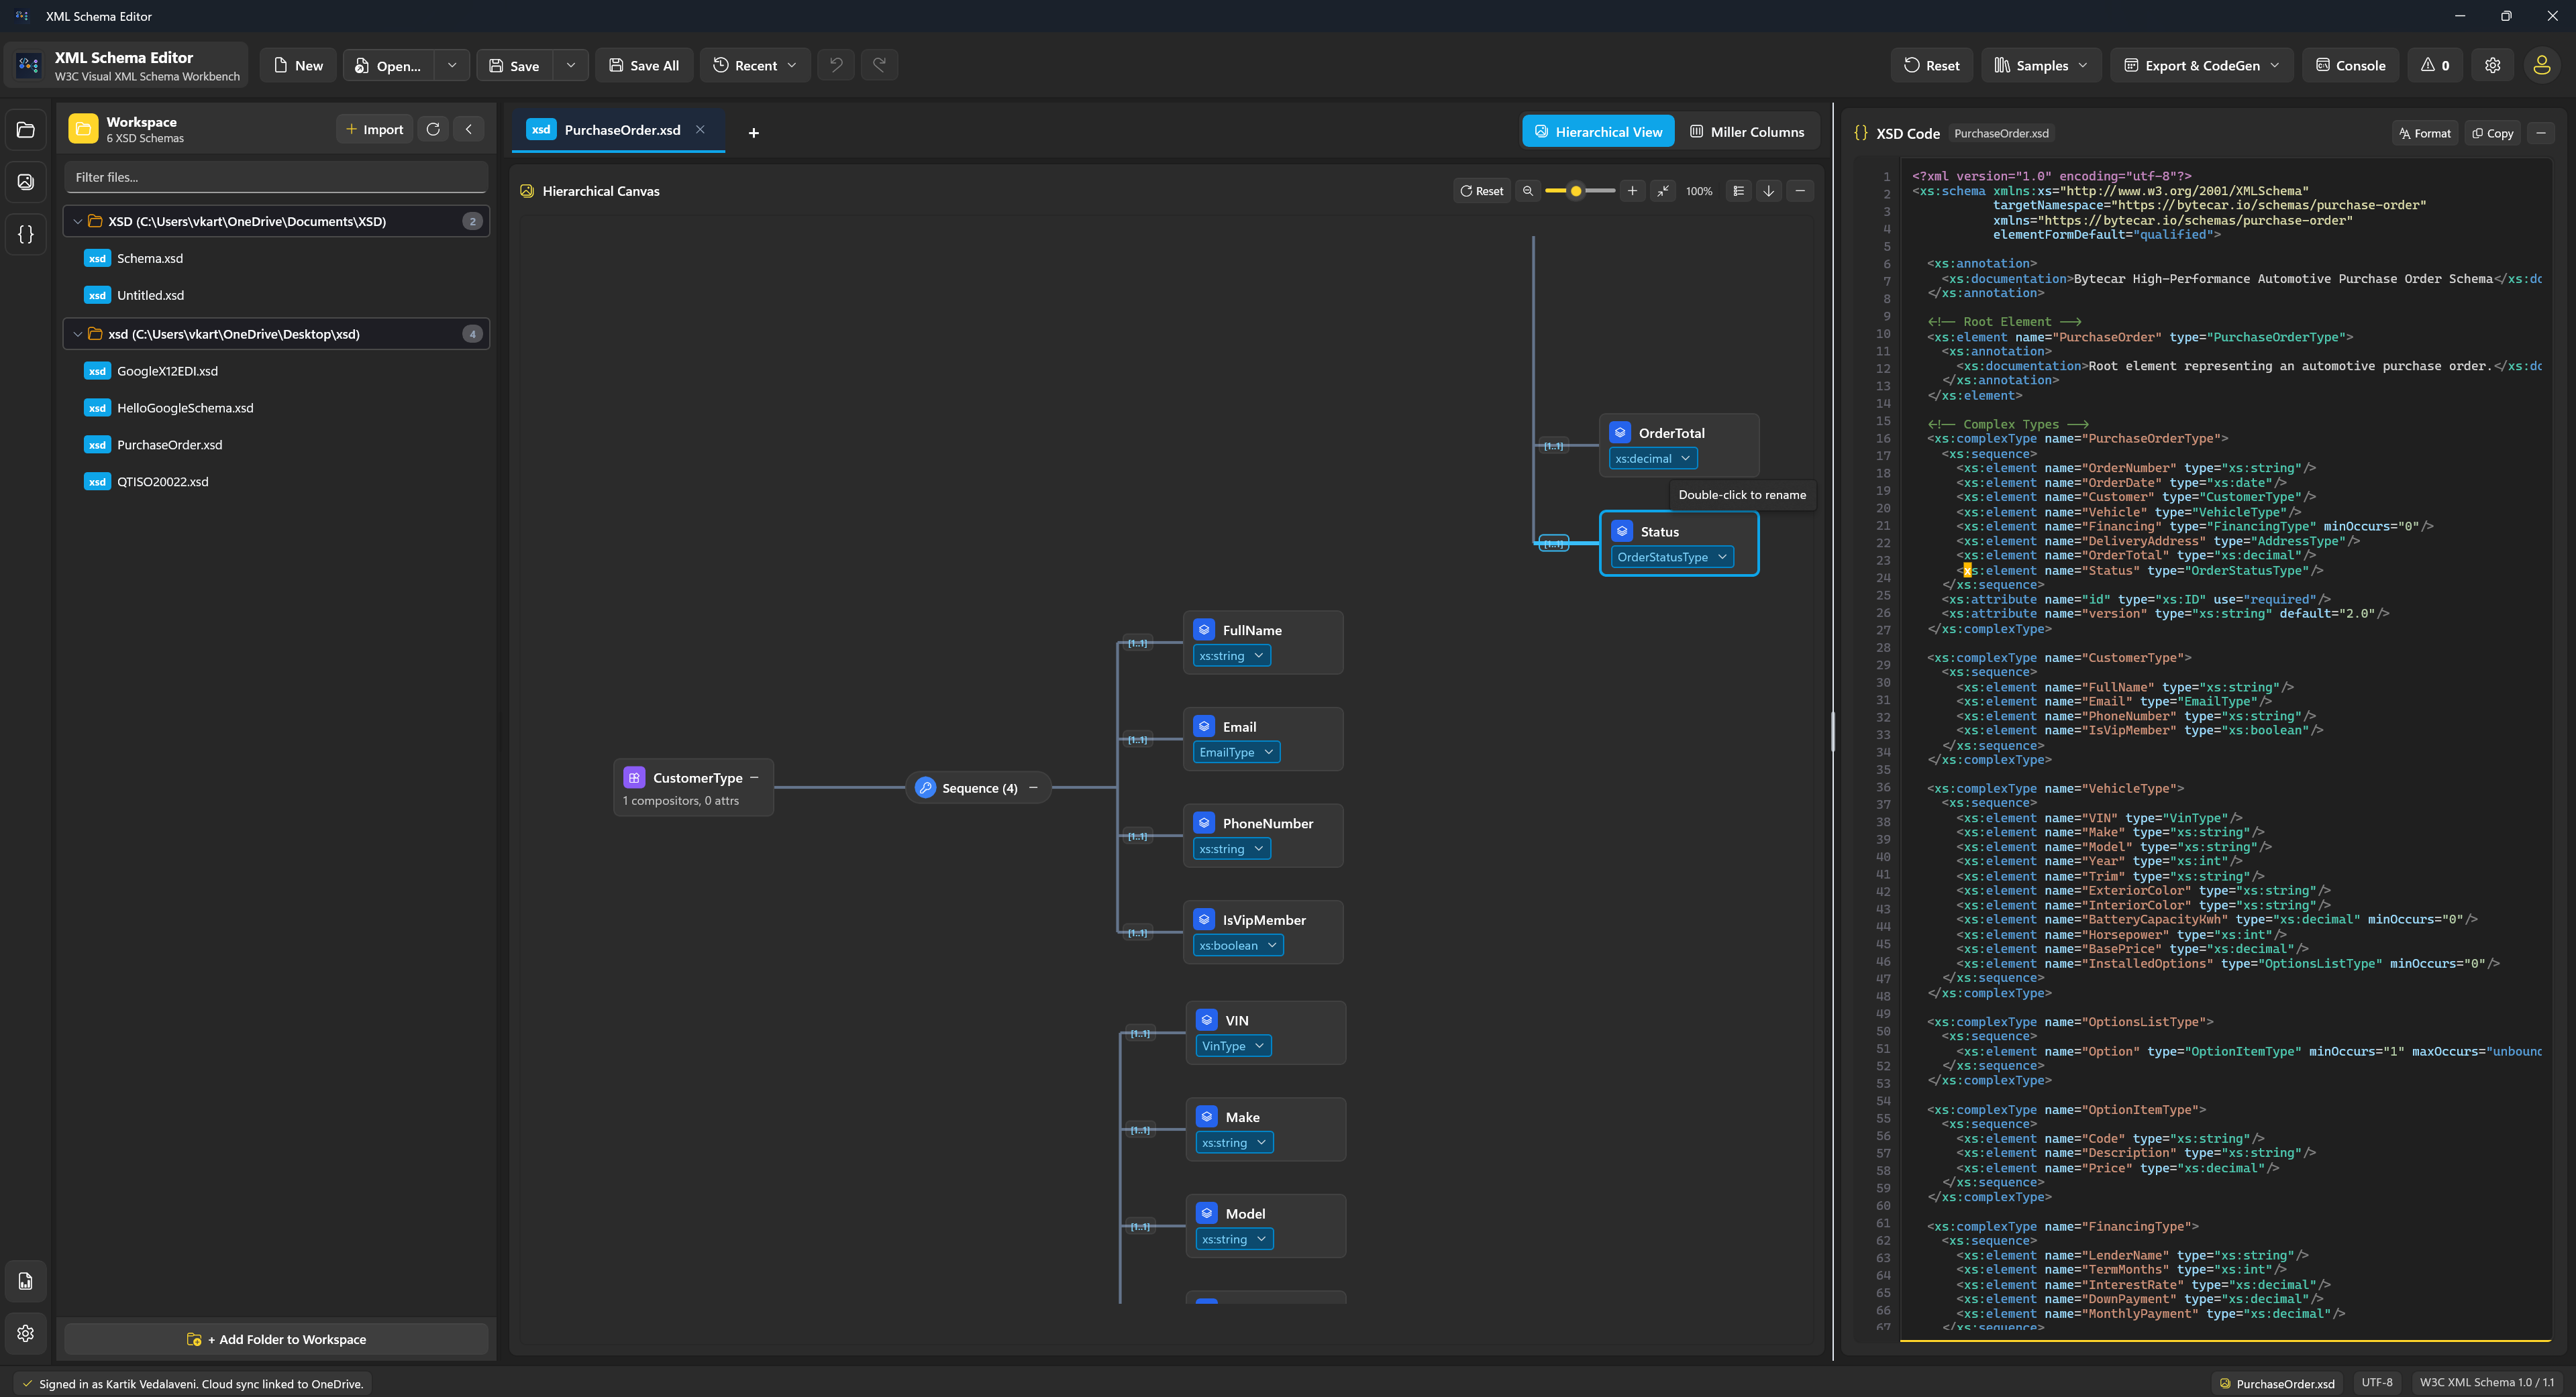The height and width of the screenshot is (1397, 2576).
Task: Zoom out the hierarchical canvas
Action: [x=1527, y=191]
